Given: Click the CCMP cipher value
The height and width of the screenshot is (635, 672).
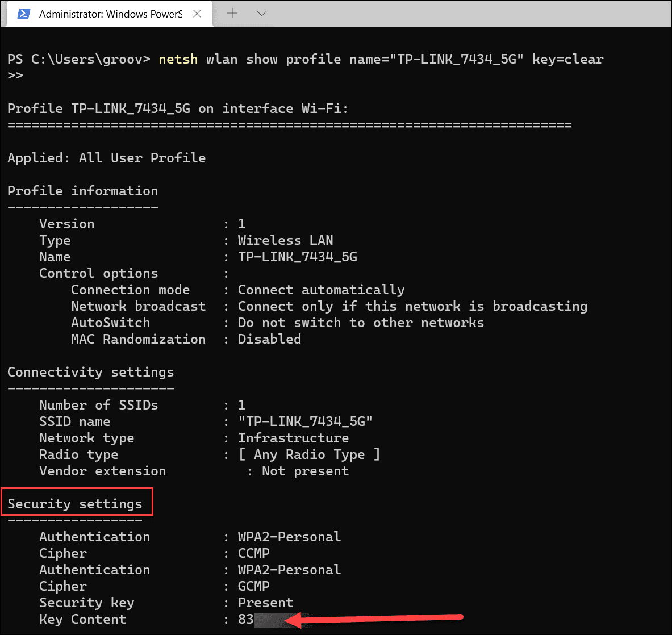Looking at the screenshot, I should 253,553.
